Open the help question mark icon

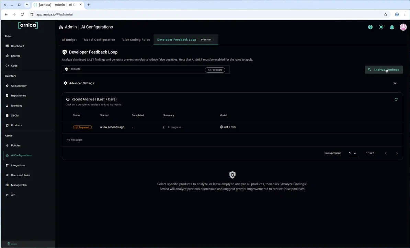[370, 27]
